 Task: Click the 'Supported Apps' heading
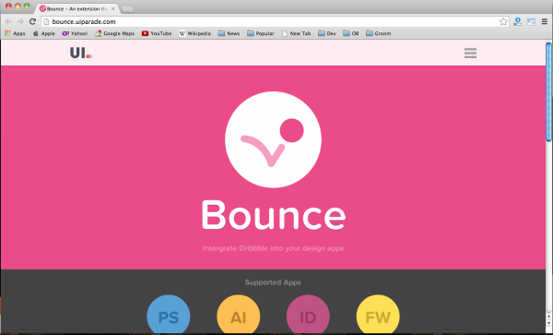coord(273,282)
